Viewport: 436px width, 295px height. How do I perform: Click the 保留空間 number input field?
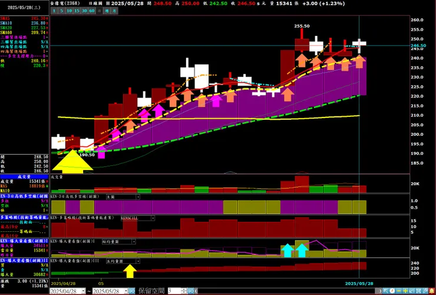[x=174, y=291]
